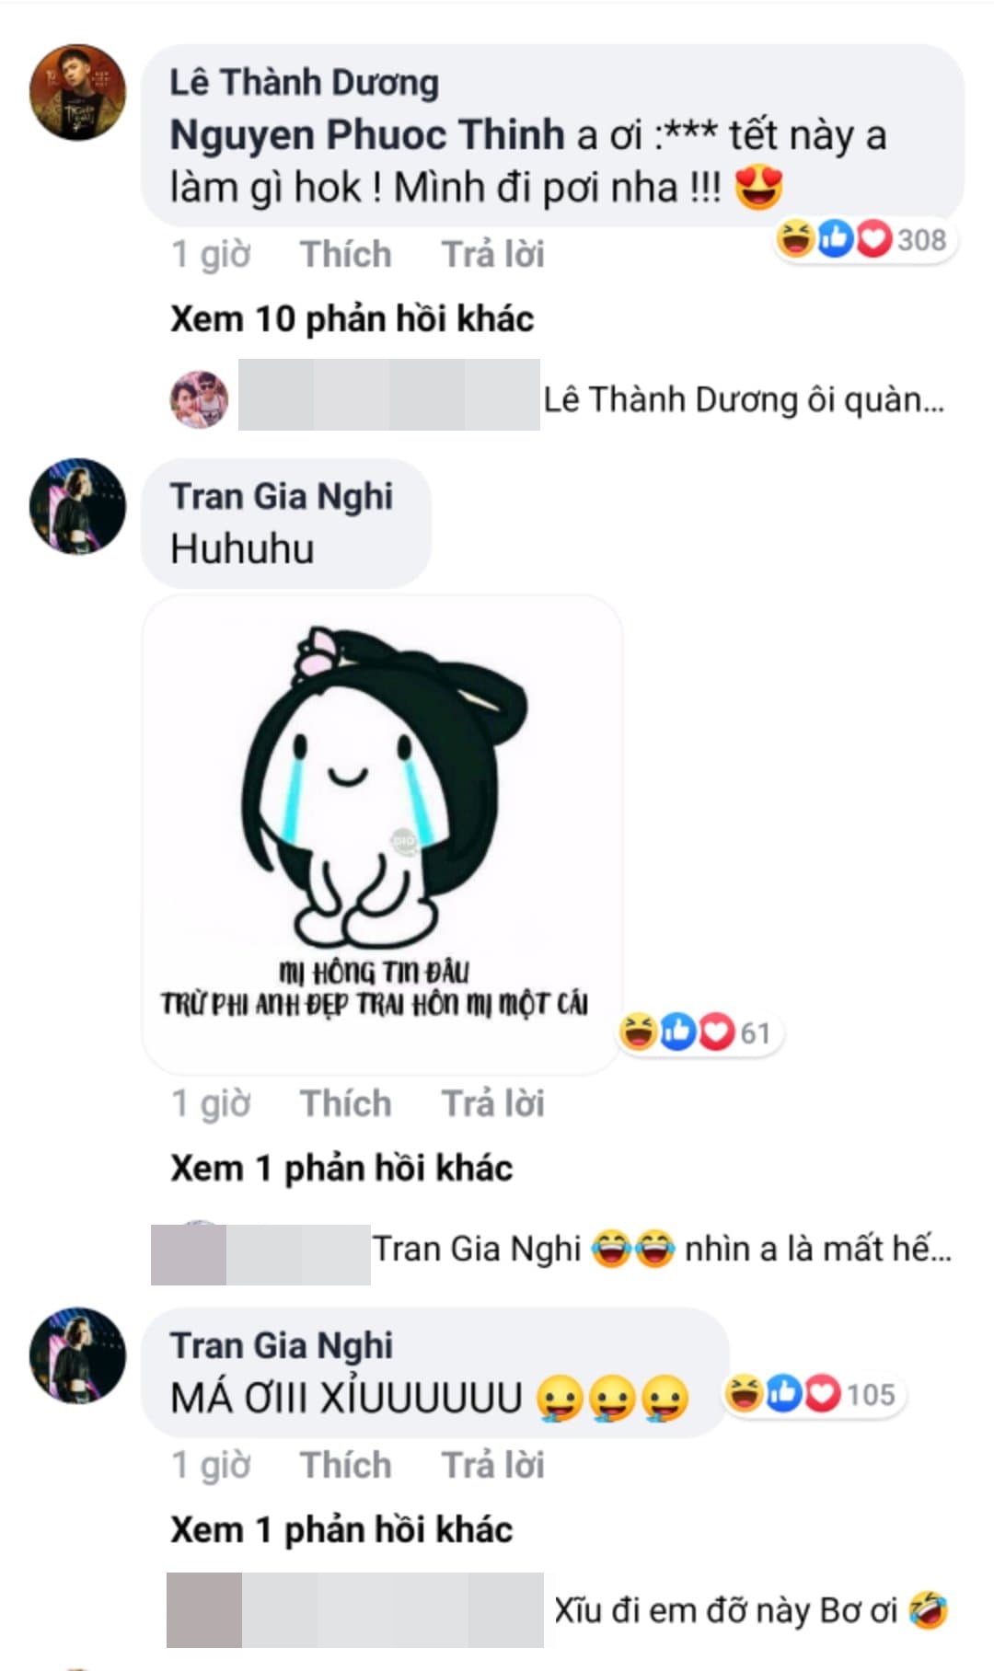The height and width of the screenshot is (1671, 994).
Task: Like the MÁ ƠIII XỈUUUUUU comment via Thích
Action: [346, 1465]
